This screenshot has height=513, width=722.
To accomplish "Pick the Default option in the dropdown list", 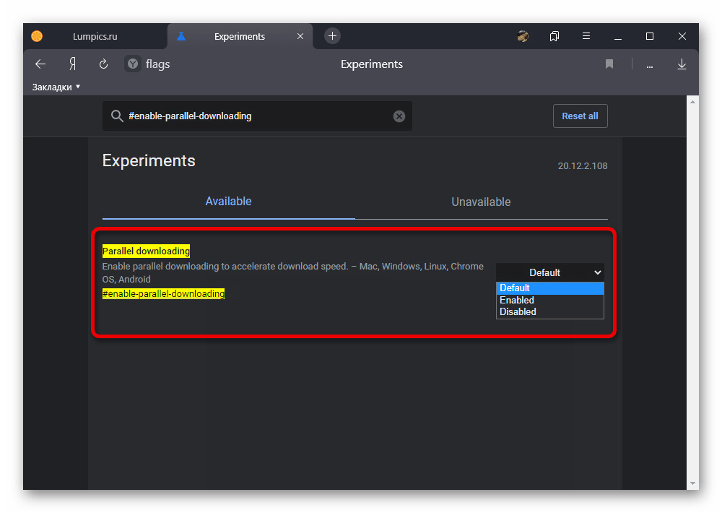I will [x=515, y=288].
